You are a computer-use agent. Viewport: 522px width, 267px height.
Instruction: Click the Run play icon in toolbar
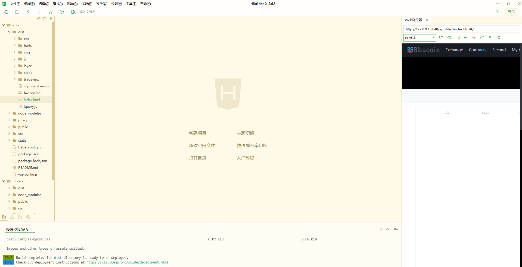click(62, 12)
